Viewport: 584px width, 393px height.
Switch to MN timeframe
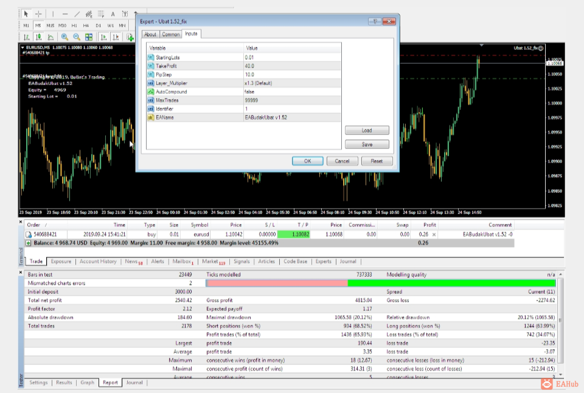coord(122,26)
